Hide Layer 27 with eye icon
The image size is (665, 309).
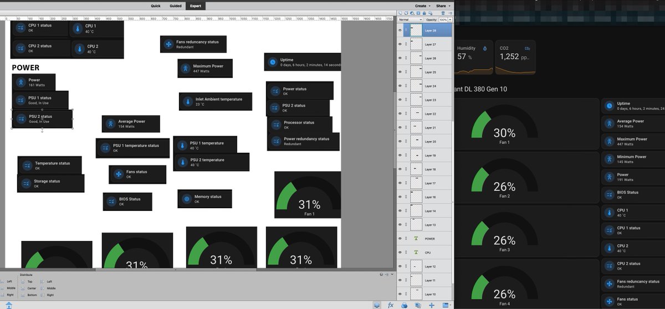tap(401, 44)
